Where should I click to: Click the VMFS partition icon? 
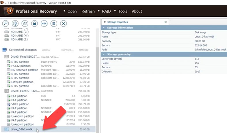point(9,104)
